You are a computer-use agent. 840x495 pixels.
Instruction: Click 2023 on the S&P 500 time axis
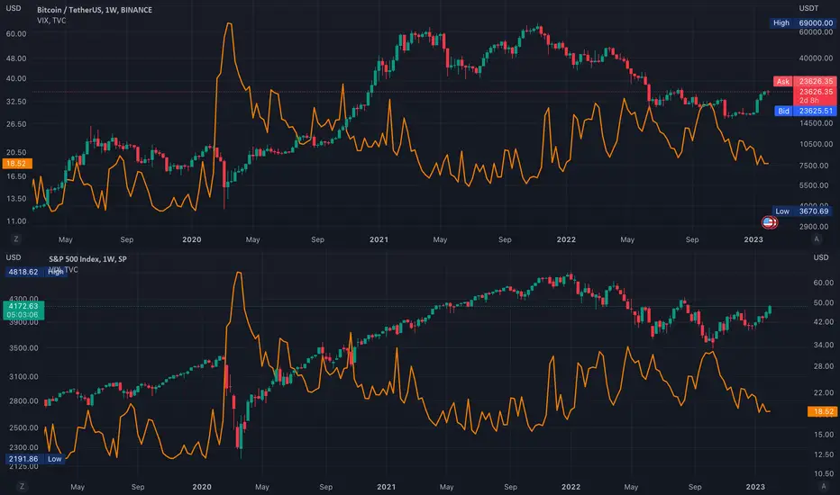coord(755,487)
